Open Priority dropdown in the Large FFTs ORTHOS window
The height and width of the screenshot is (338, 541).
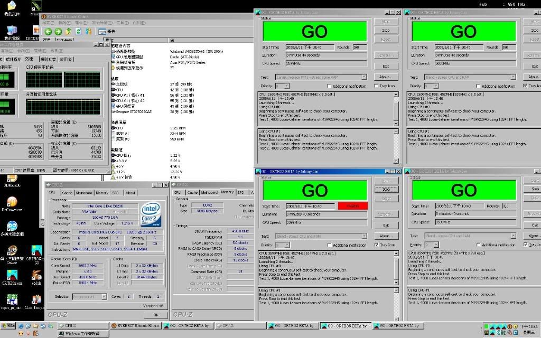287,86
